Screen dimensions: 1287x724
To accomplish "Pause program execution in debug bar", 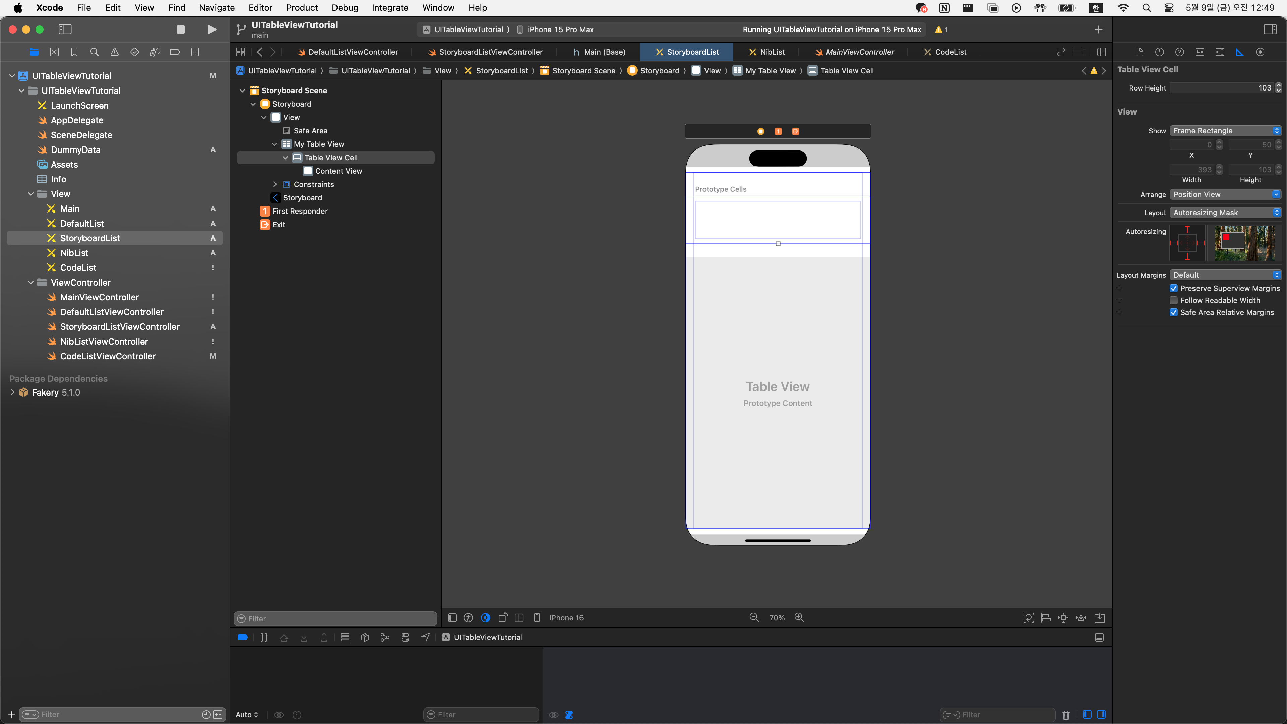I will [264, 637].
